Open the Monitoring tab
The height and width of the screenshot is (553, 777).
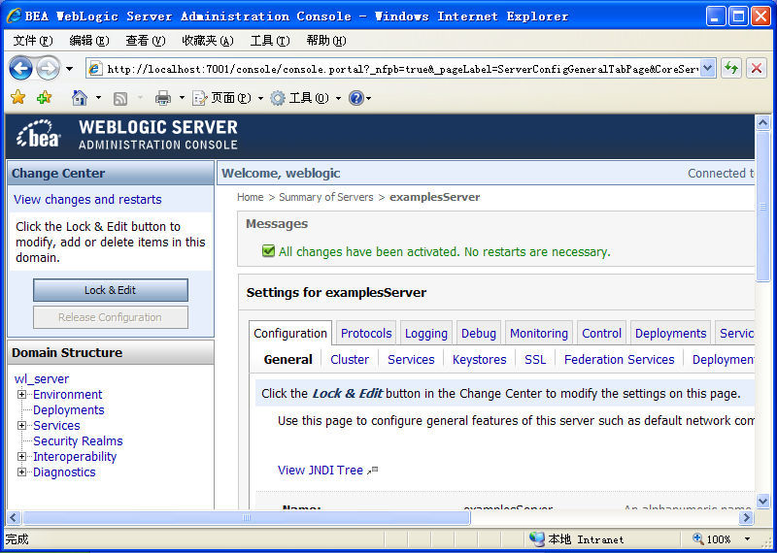[538, 333]
